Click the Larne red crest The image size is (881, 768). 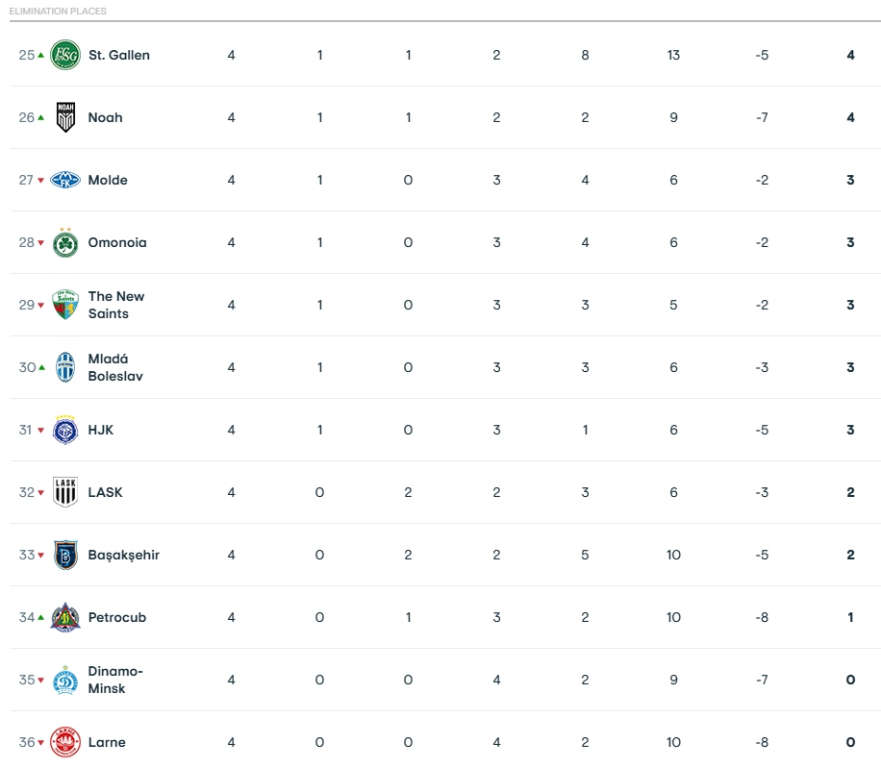click(65, 742)
